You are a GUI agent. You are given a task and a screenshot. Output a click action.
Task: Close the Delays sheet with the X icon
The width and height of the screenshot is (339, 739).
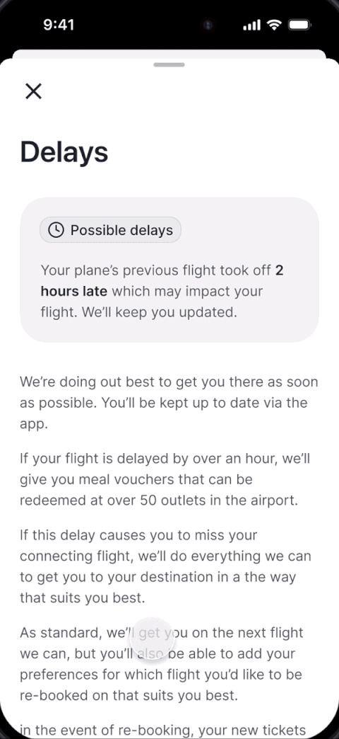tap(33, 91)
